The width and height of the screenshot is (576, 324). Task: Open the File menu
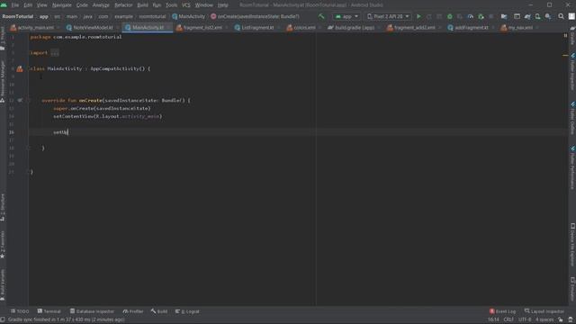15,5
